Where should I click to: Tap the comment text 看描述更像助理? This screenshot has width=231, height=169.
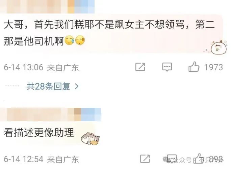pos(39,133)
